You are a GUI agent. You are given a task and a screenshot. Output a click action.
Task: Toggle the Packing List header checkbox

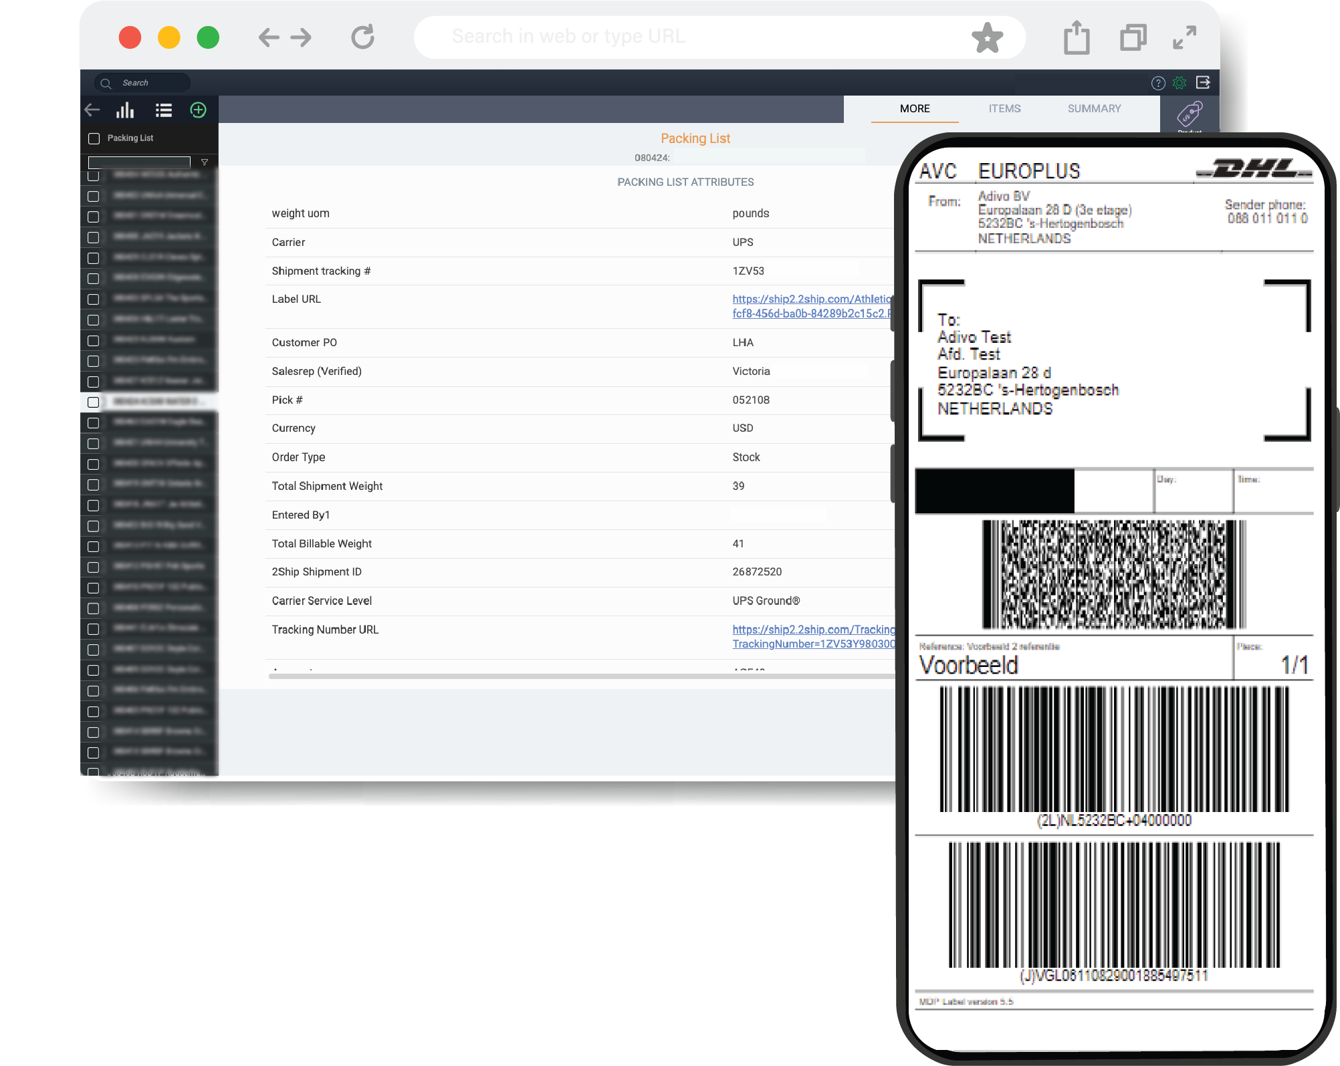[96, 137]
